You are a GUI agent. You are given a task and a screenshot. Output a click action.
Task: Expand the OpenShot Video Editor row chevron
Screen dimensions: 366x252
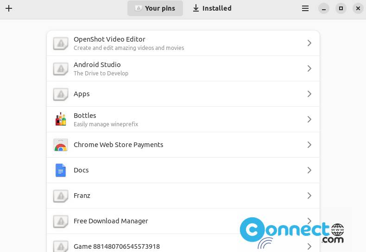click(x=309, y=43)
